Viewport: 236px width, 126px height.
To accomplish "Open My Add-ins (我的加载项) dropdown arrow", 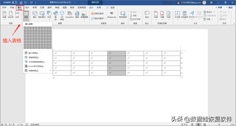I will click(x=106, y=18).
